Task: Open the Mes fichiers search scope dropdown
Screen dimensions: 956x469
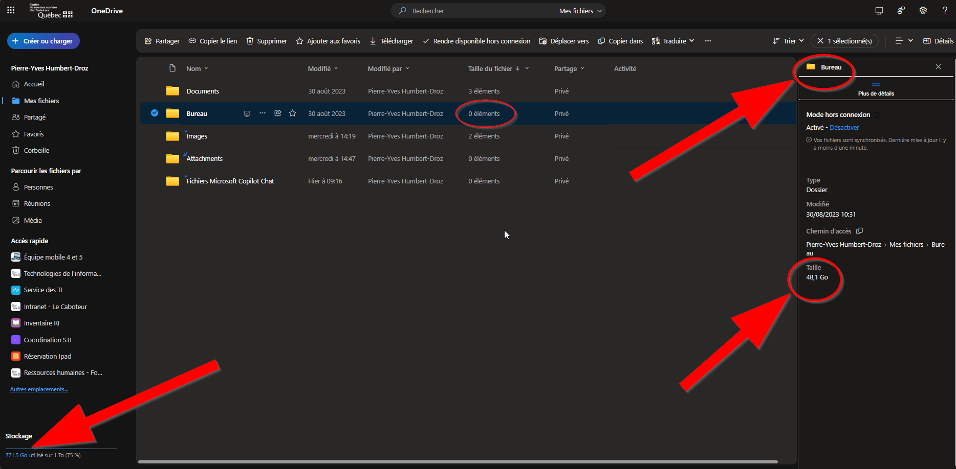Action: point(580,11)
